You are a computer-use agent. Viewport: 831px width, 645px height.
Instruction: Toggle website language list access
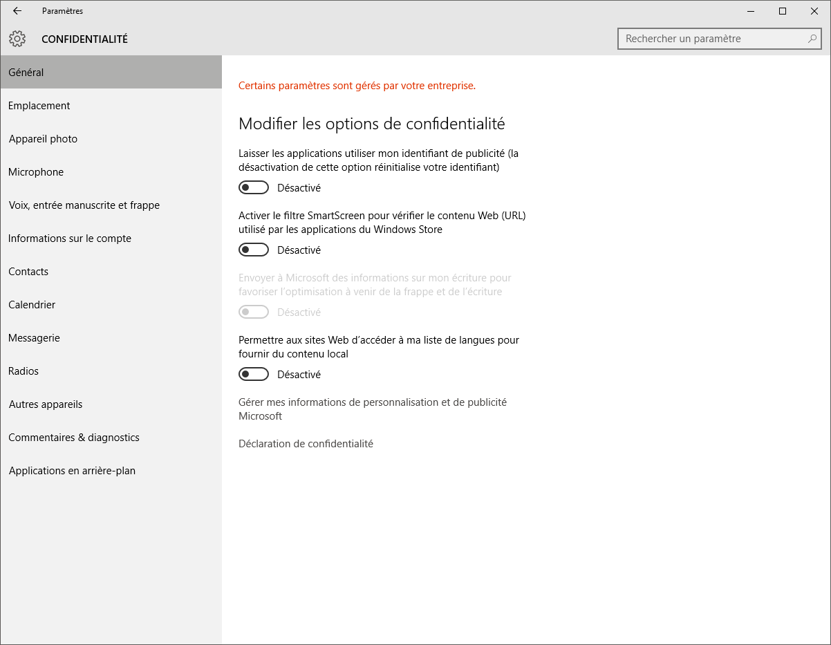click(254, 375)
